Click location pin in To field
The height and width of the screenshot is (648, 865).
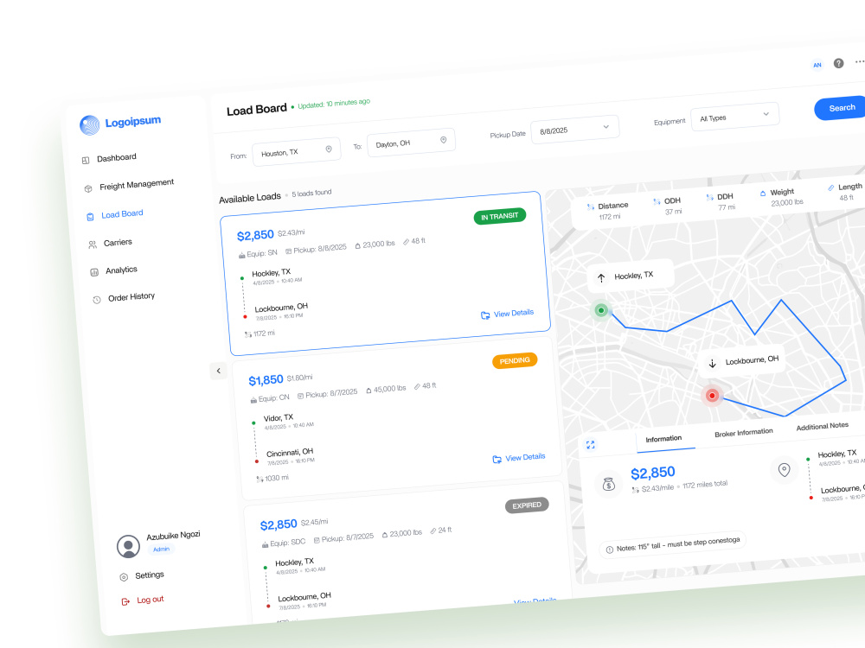[444, 140]
